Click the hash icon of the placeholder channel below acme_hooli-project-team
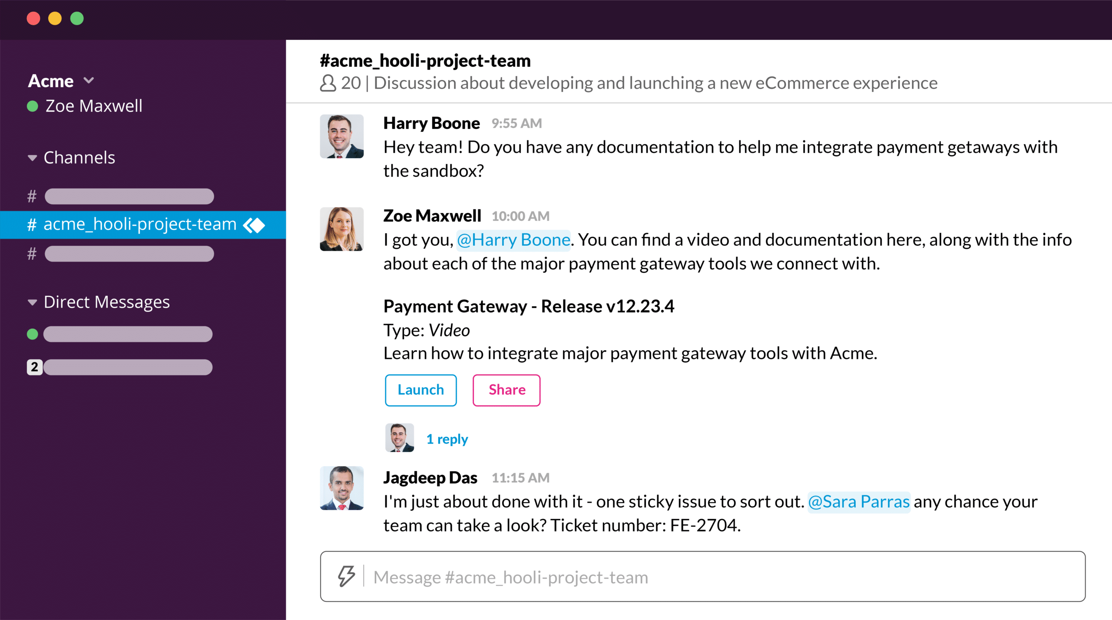The image size is (1112, 620). [x=32, y=254]
